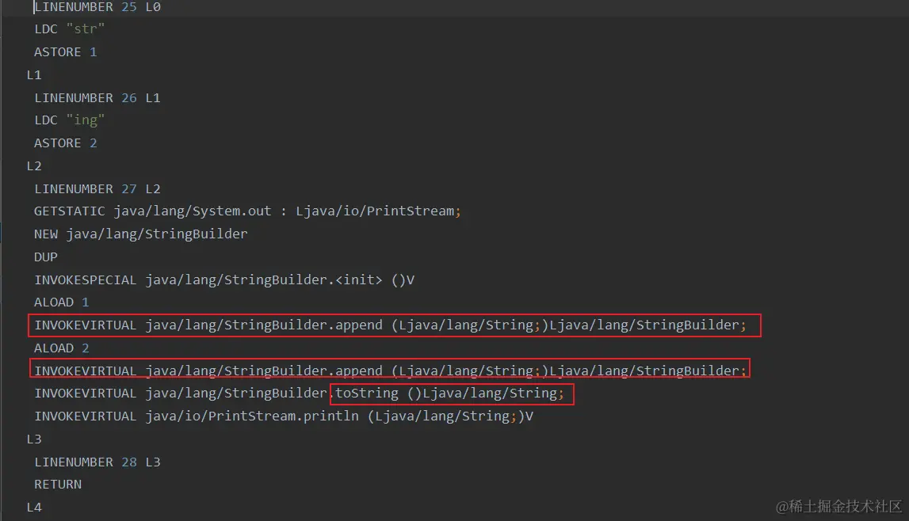Click the StringBuilder.toString invocation line

(299, 394)
